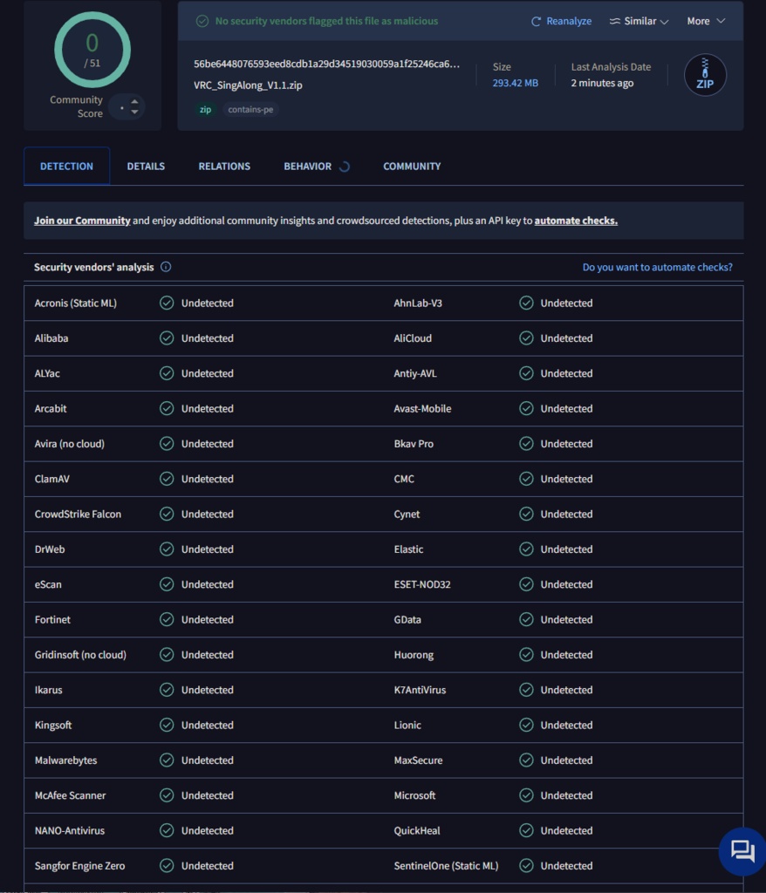
Task: Click the 0/51 detection score circle
Action: click(x=92, y=50)
